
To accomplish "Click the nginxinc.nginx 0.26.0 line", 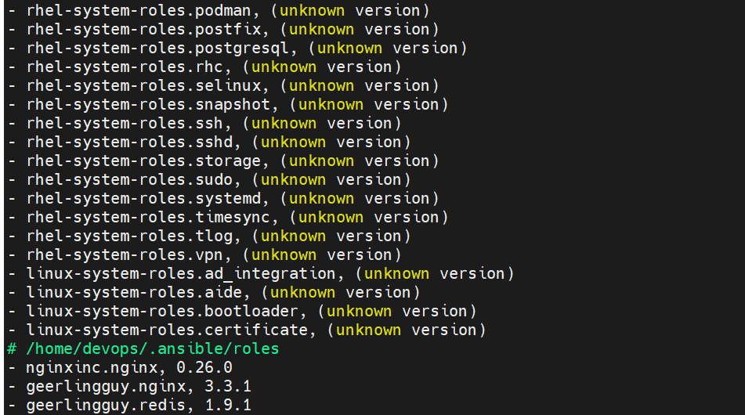I will coord(120,367).
